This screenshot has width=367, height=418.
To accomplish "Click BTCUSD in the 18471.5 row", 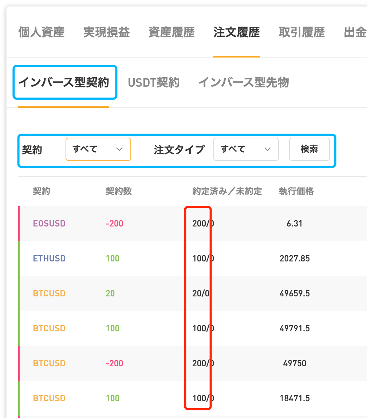I will [x=49, y=398].
